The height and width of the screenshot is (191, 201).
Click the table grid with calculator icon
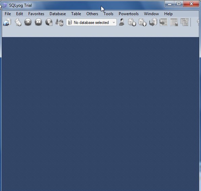(174, 22)
